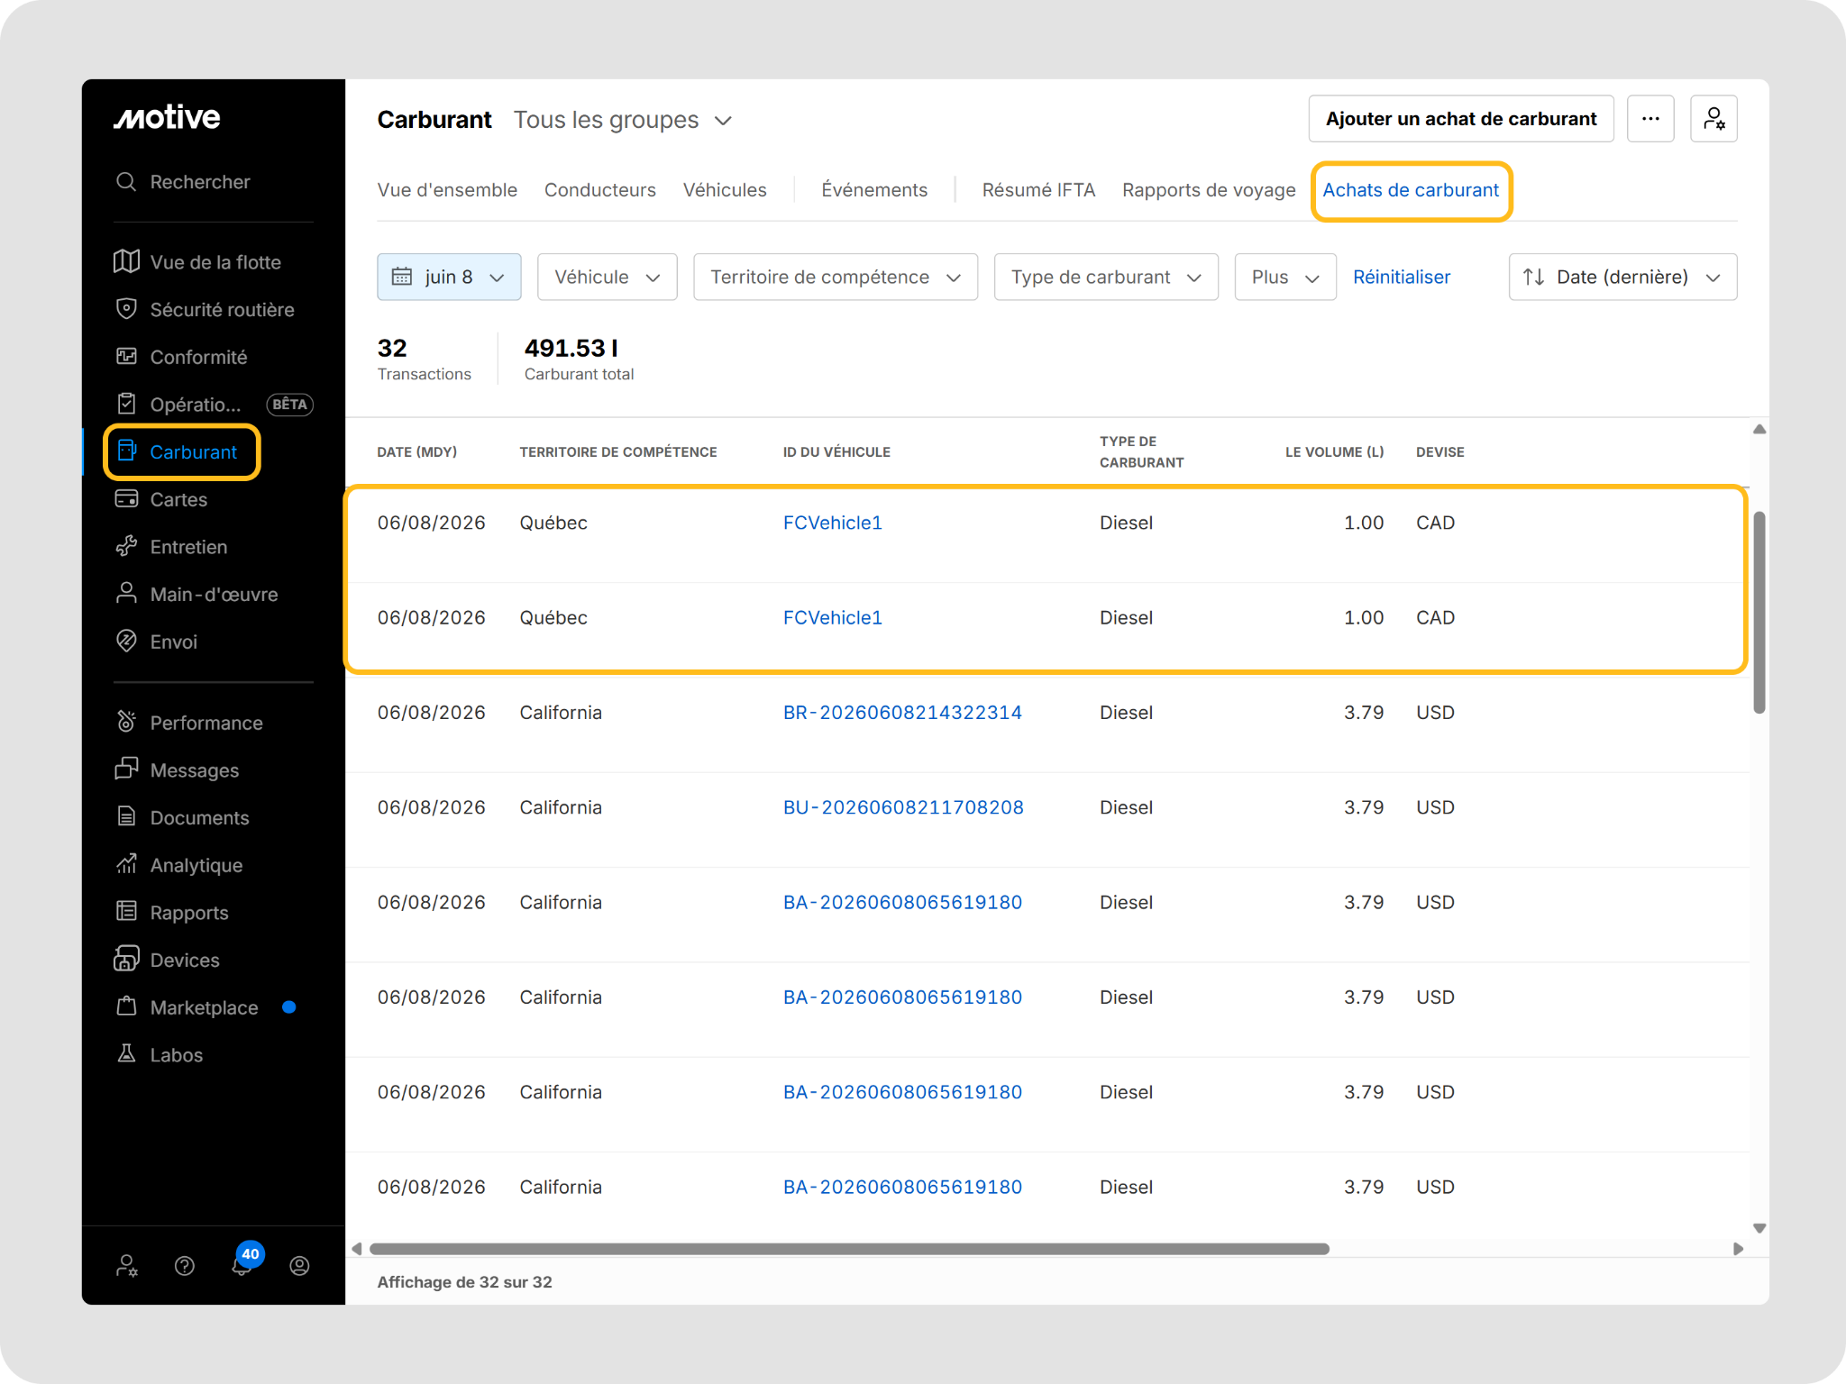Click the scroll up arrow
Image resolution: width=1846 pixels, height=1384 pixels.
click(1759, 430)
